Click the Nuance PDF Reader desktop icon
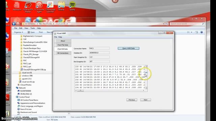Viewport: 216px width, 121px height. coord(28,7)
